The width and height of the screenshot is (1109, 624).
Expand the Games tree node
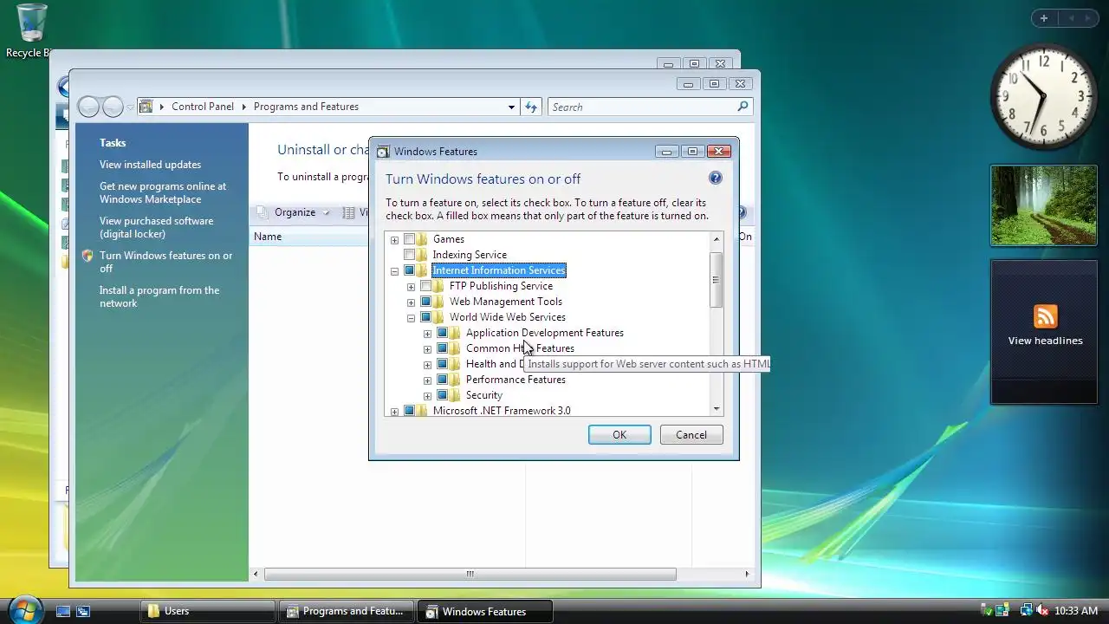(x=394, y=240)
